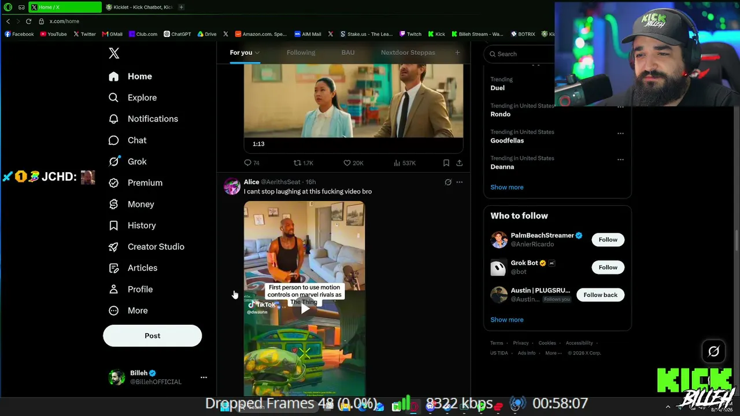This screenshot has width=740, height=416.
Task: Click the x.com/home address bar
Action: tap(64, 21)
